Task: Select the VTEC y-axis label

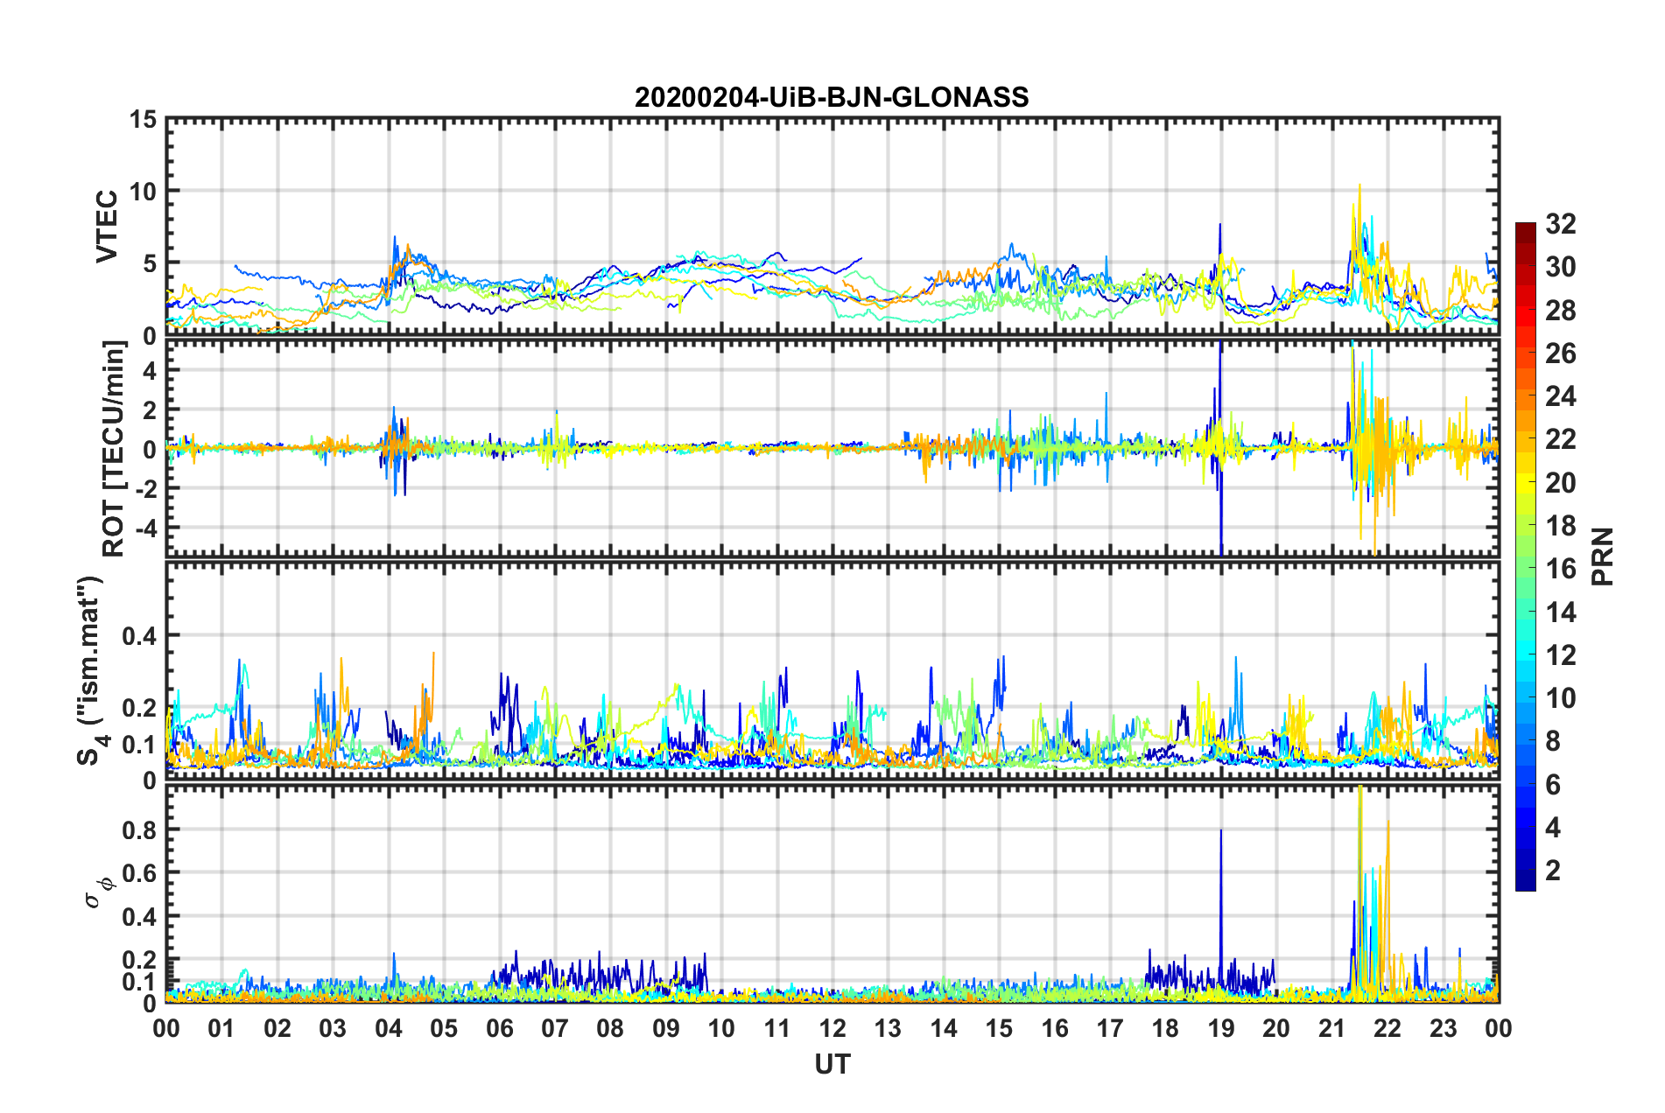Action: point(107,226)
